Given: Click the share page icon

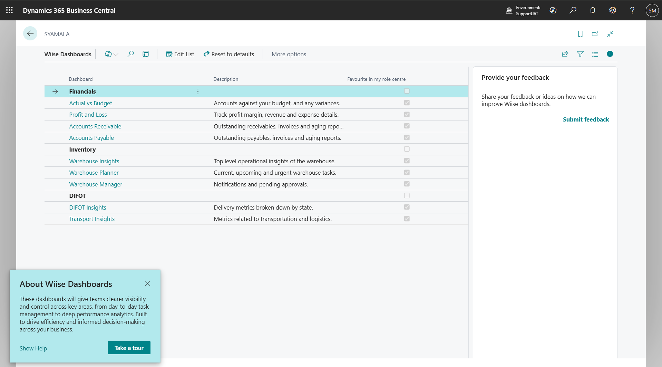Looking at the screenshot, I should tap(565, 54).
